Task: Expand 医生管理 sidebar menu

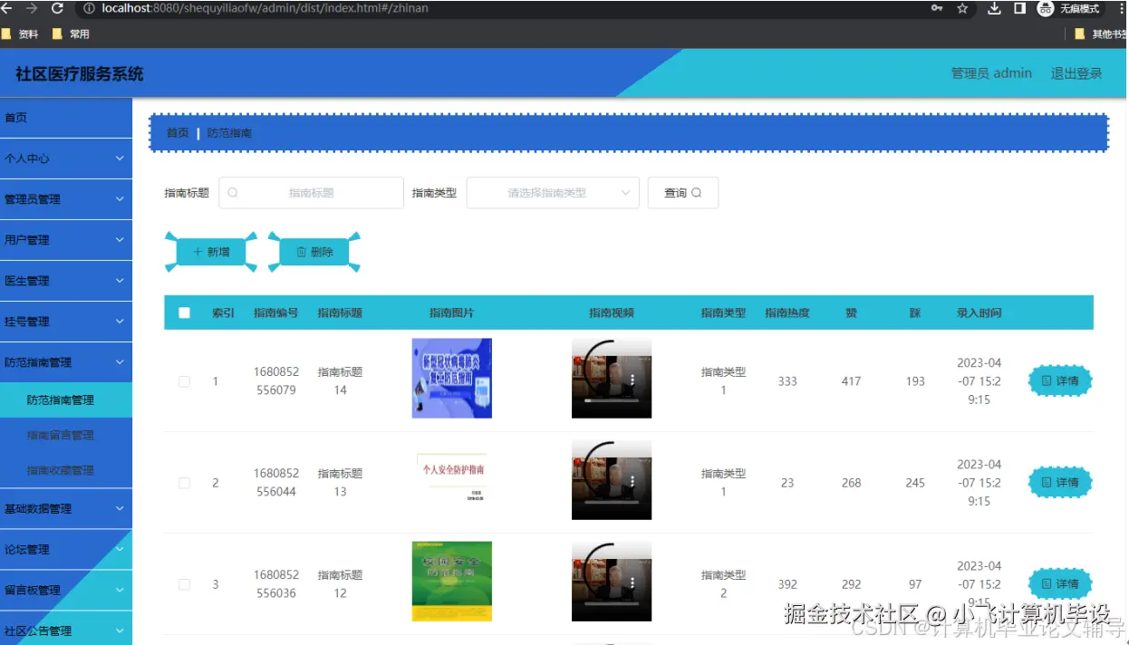Action: 66,281
